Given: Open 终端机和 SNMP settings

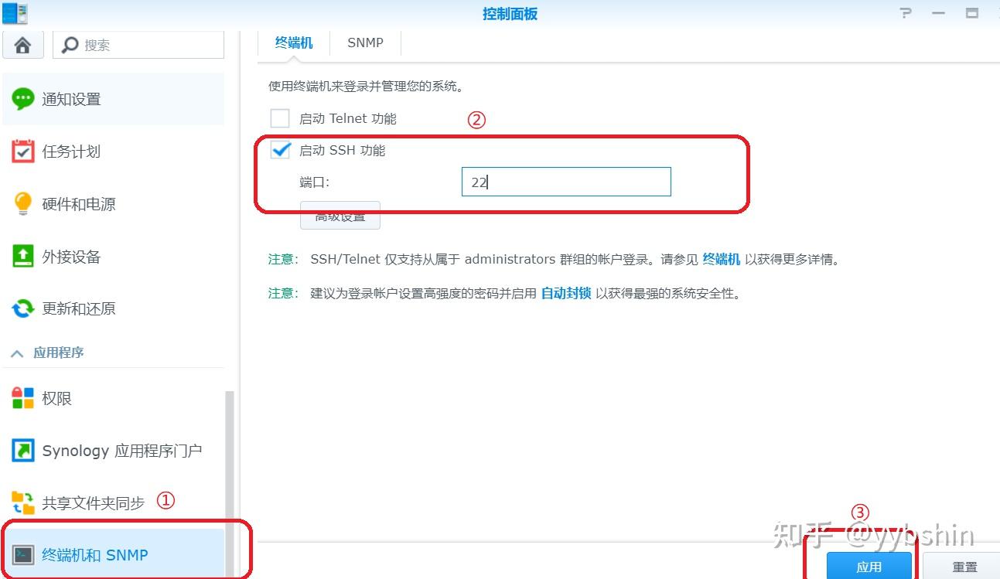Looking at the screenshot, I should (x=93, y=554).
